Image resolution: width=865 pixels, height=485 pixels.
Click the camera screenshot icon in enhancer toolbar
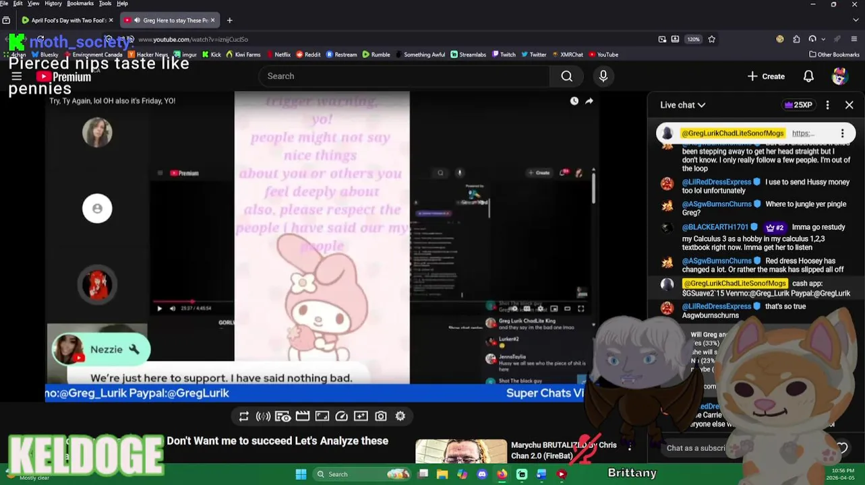381,416
